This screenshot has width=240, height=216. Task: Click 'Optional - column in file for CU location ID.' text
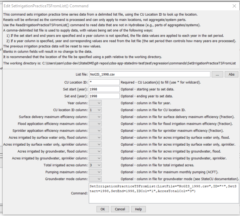(153, 110)
